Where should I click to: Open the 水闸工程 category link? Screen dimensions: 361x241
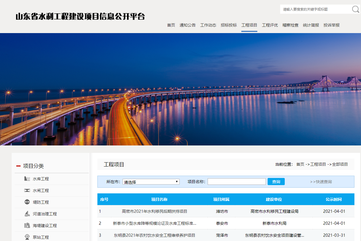[41, 191]
